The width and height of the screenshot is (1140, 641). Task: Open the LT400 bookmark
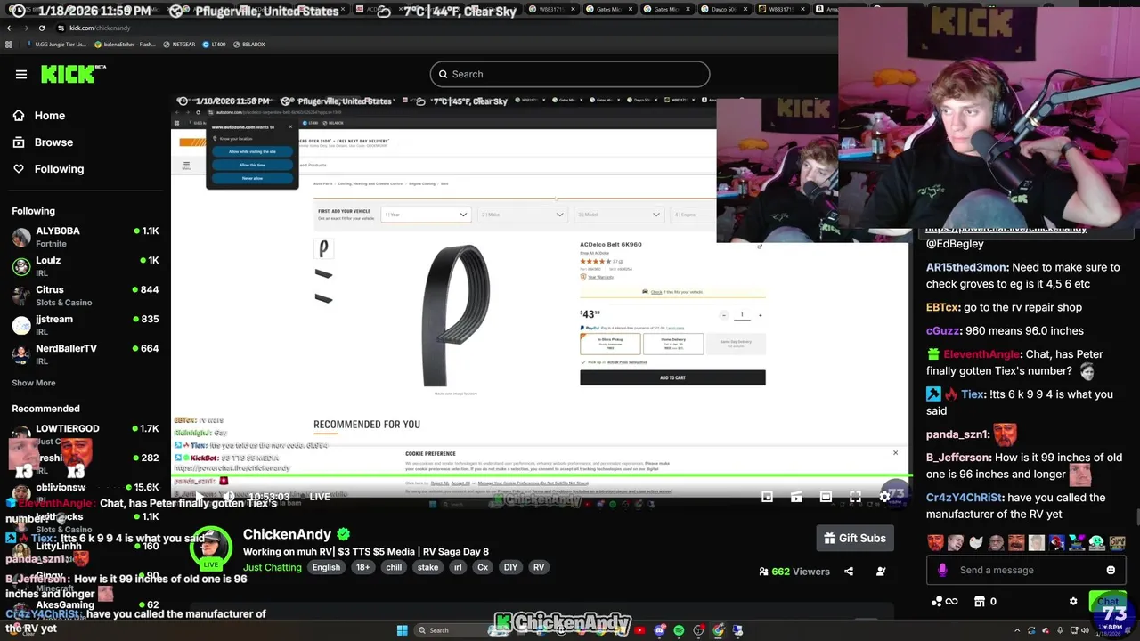(x=213, y=44)
